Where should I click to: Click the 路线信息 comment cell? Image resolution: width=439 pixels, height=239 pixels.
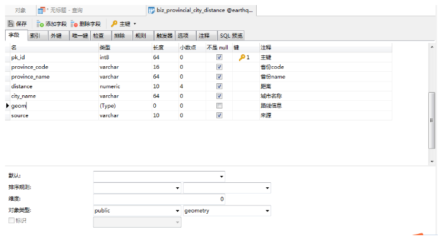click(x=325, y=106)
